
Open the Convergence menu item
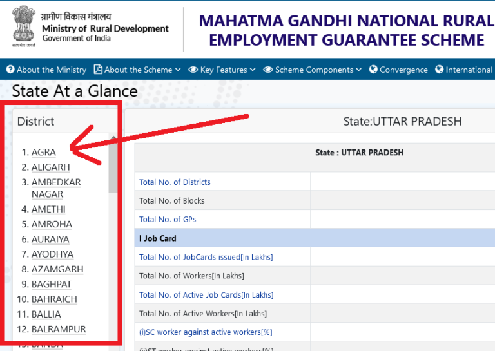[403, 70]
